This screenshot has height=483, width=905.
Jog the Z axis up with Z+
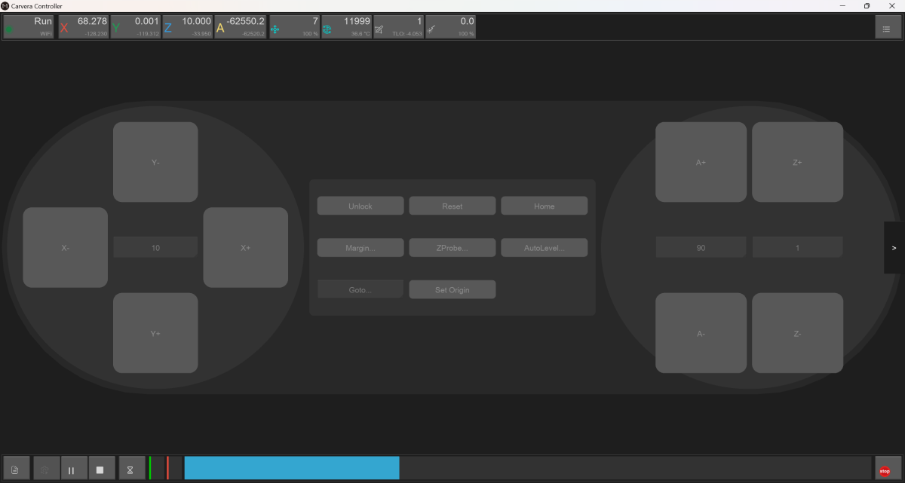797,162
